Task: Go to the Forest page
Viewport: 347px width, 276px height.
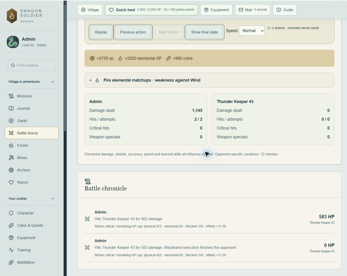Action: [x=32, y=145]
